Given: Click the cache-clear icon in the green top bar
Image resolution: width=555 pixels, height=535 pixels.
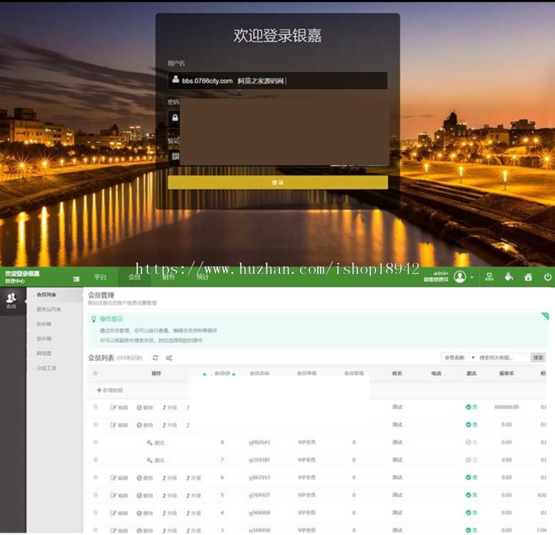Looking at the screenshot, I should click(508, 277).
